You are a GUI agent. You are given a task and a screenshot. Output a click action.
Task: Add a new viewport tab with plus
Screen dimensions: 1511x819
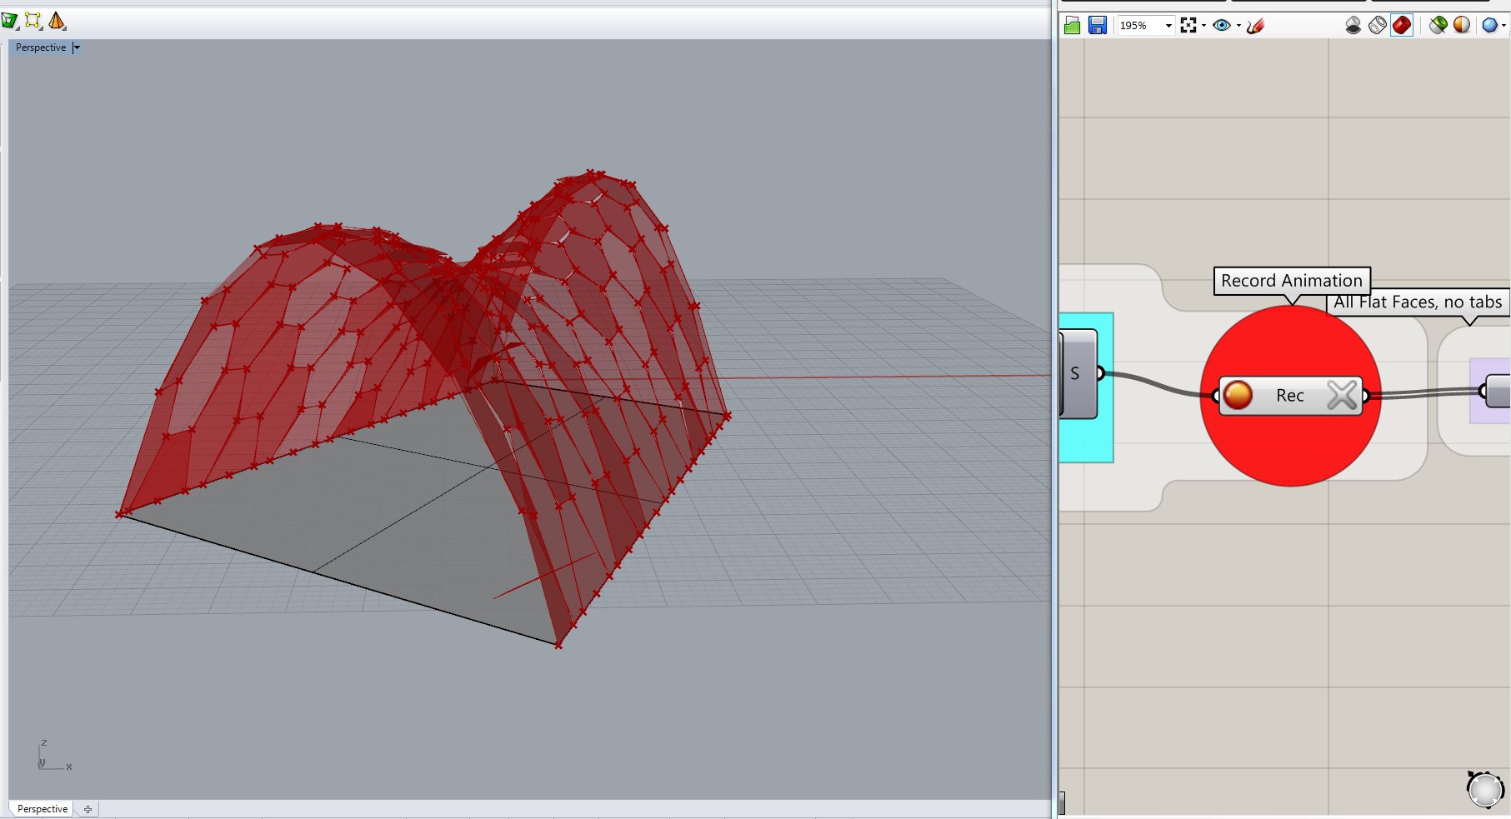point(88,809)
